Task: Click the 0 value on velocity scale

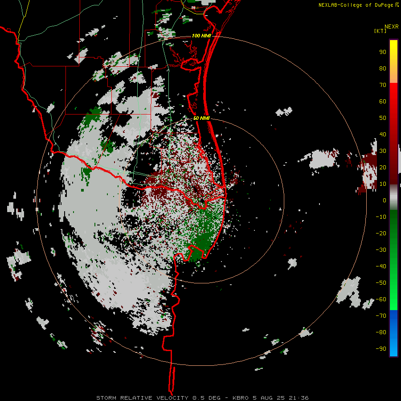Action: 385,200
